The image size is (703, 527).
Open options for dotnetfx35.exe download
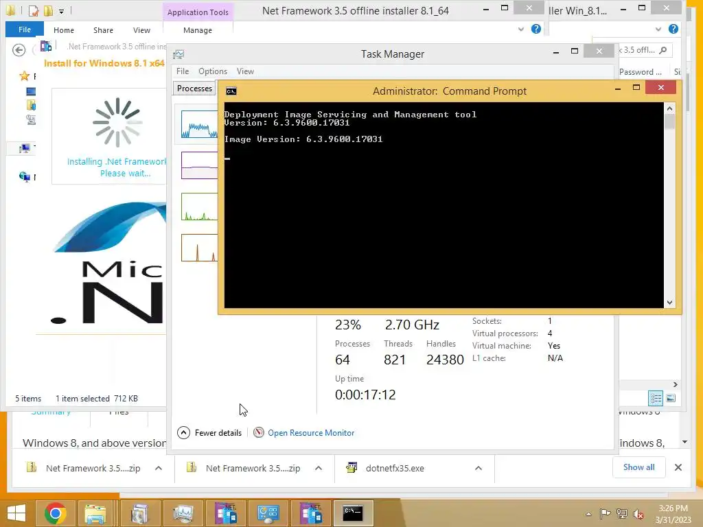479,468
